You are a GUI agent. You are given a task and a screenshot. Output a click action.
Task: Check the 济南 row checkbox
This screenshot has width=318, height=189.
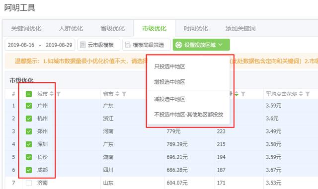coord(29,183)
